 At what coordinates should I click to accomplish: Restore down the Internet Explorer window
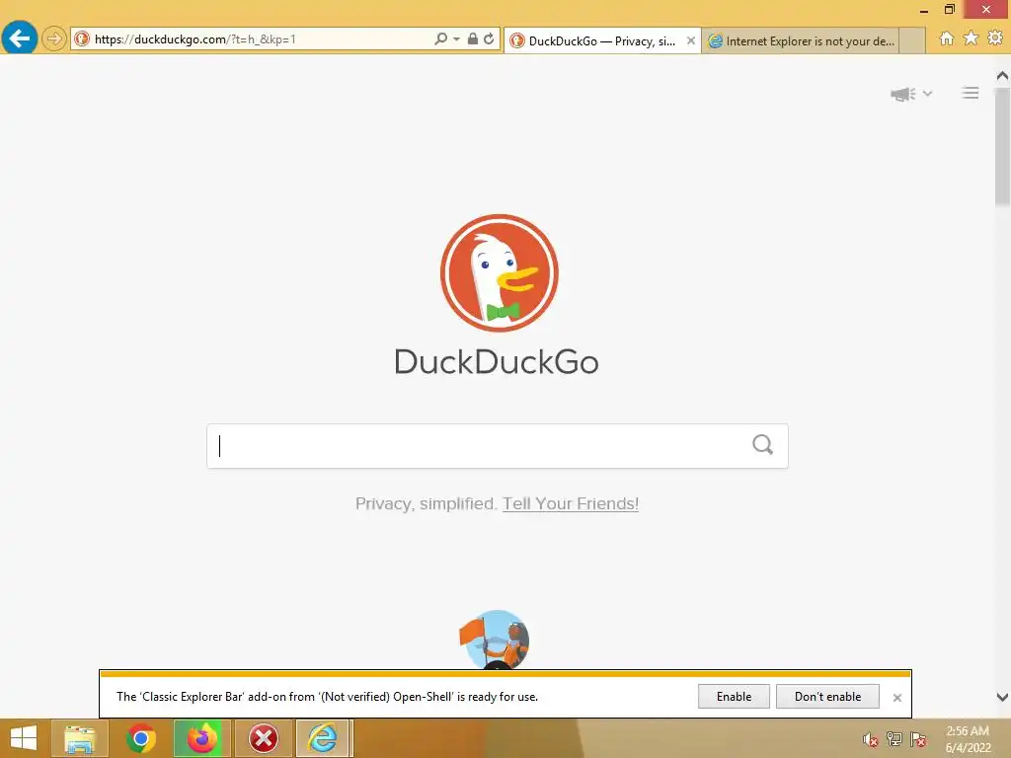(x=949, y=9)
